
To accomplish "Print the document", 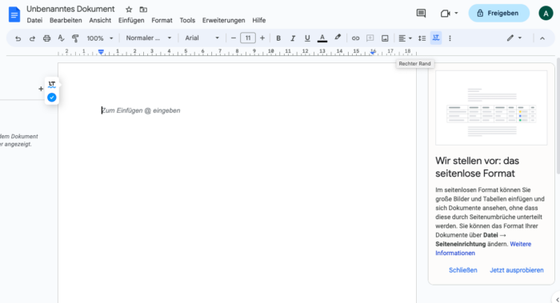I will [46, 38].
